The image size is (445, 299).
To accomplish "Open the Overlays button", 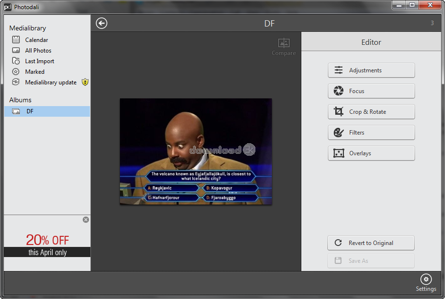I will pos(371,153).
